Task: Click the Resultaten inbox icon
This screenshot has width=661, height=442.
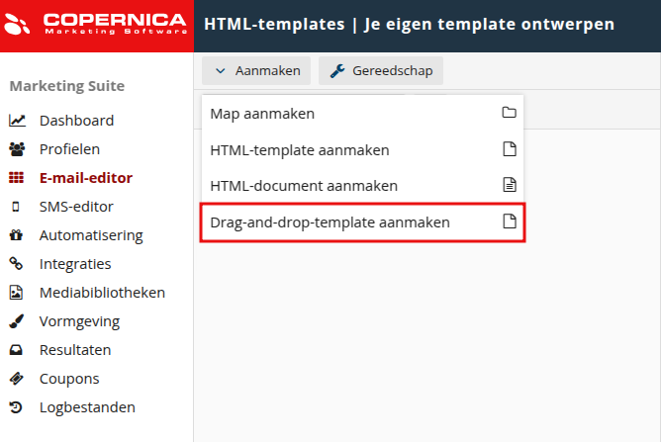Action: click(x=17, y=350)
